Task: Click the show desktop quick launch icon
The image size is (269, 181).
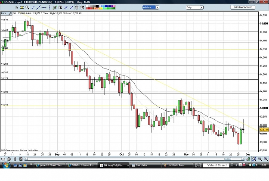Action: [x=15, y=165]
